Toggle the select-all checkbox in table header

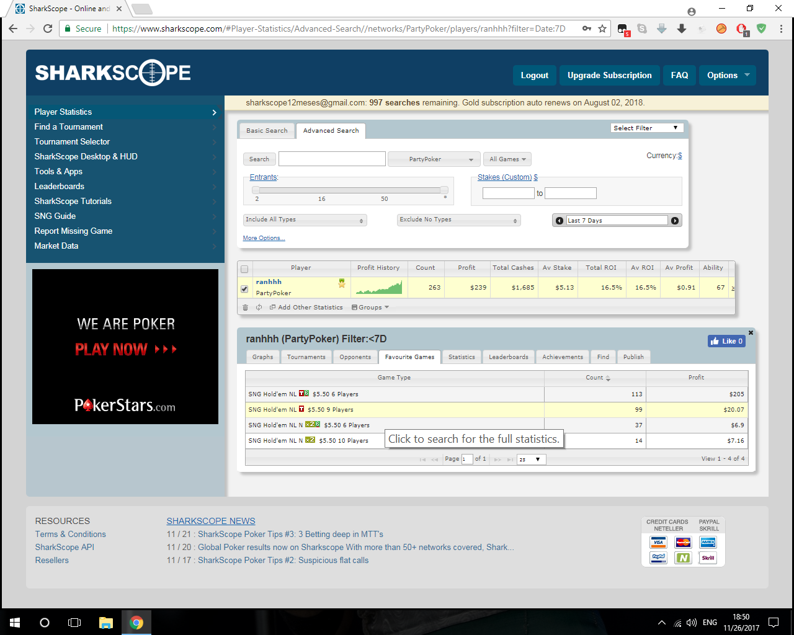[244, 269]
